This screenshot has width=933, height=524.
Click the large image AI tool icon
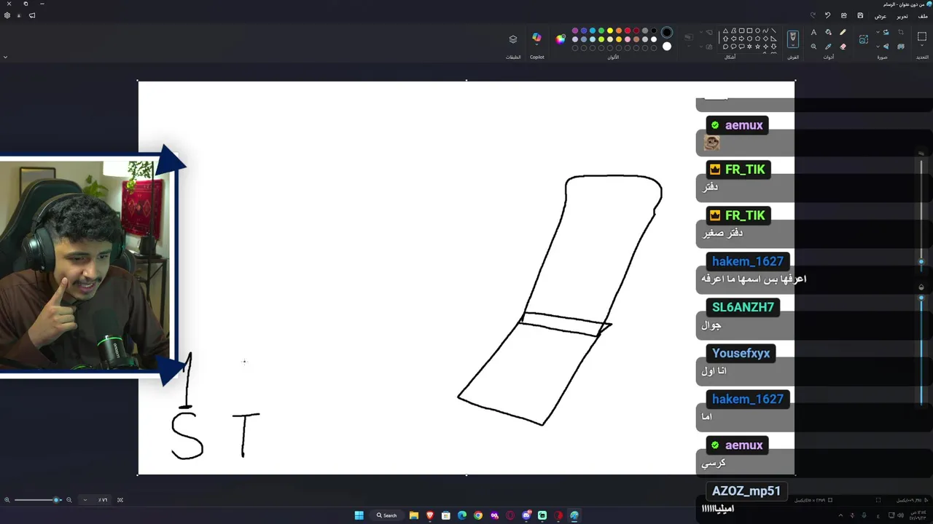(863, 39)
